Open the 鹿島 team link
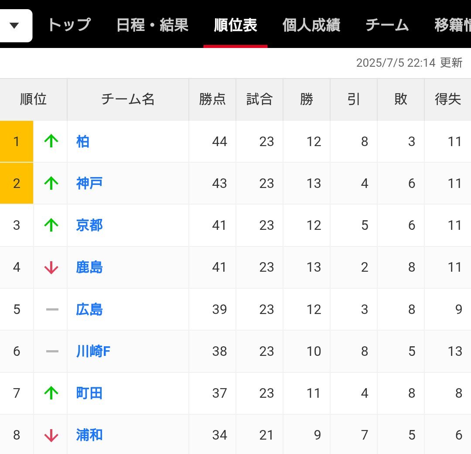The image size is (471, 454). [89, 267]
